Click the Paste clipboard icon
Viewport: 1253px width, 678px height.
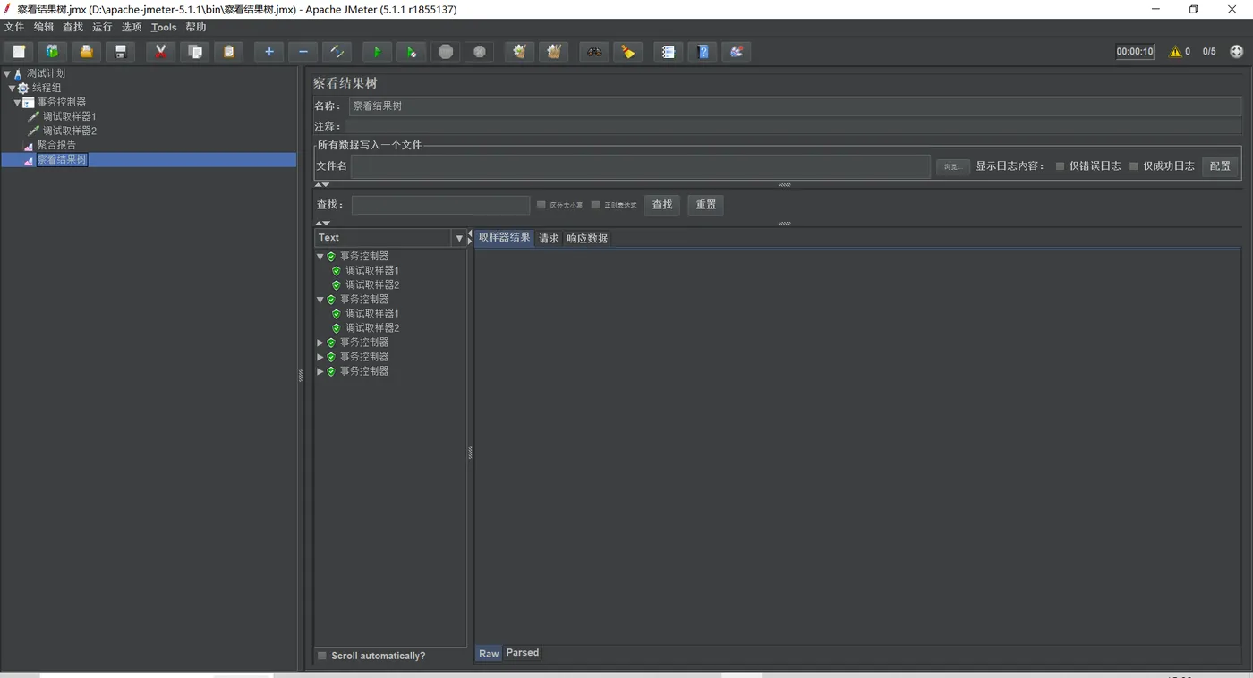coord(229,52)
